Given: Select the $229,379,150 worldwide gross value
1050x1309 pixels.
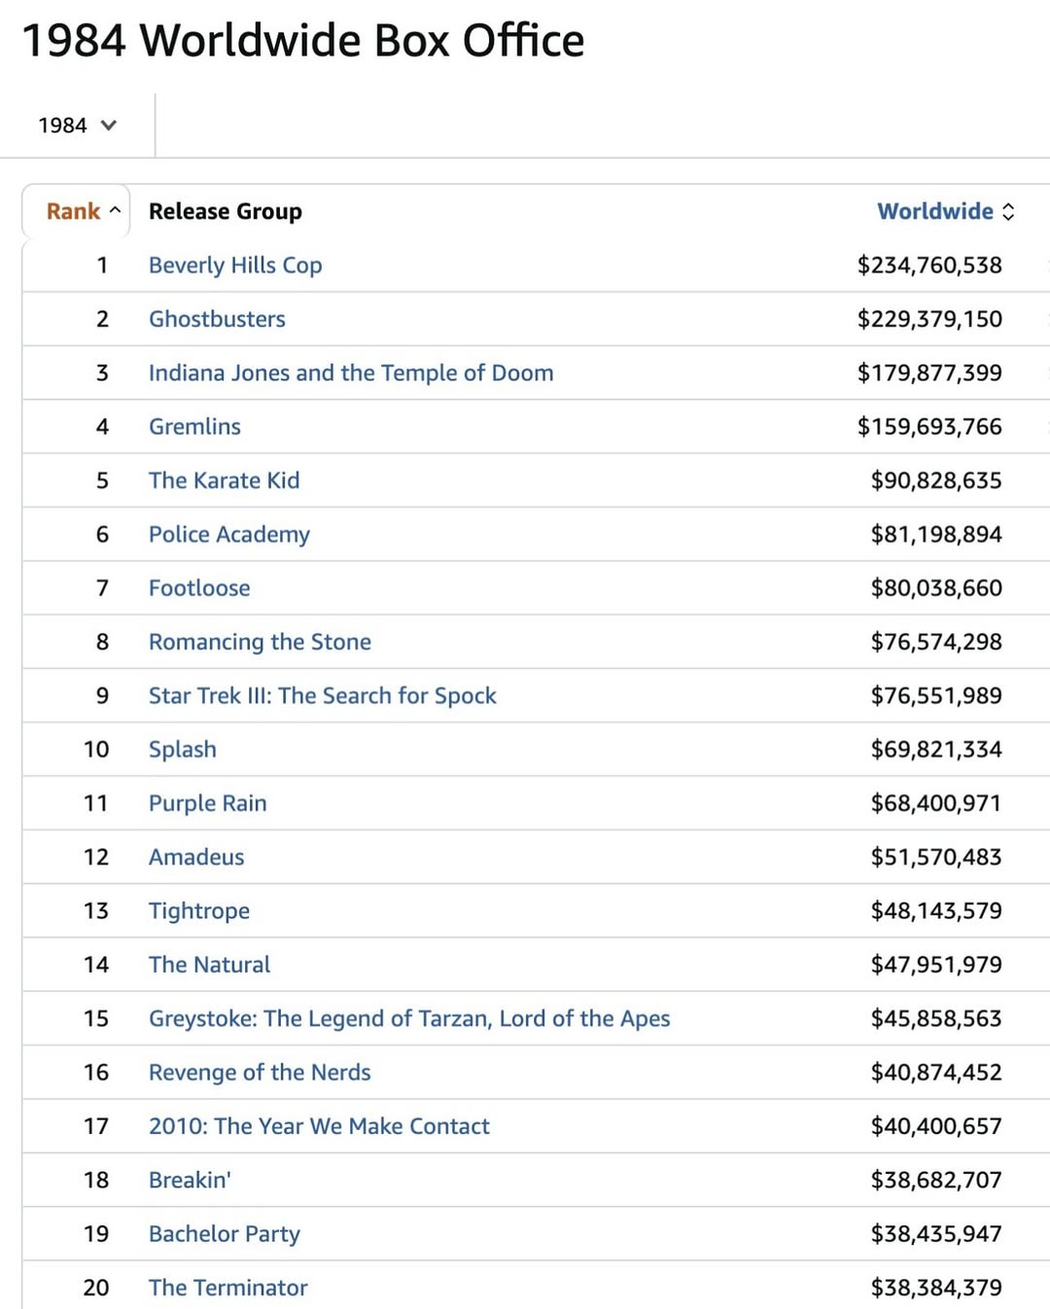Looking at the screenshot, I should (x=929, y=319).
